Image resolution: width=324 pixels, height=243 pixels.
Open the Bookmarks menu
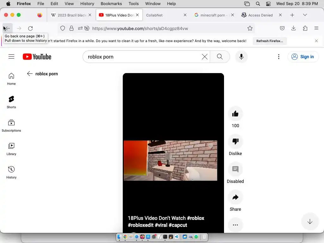pyautogui.click(x=111, y=4)
